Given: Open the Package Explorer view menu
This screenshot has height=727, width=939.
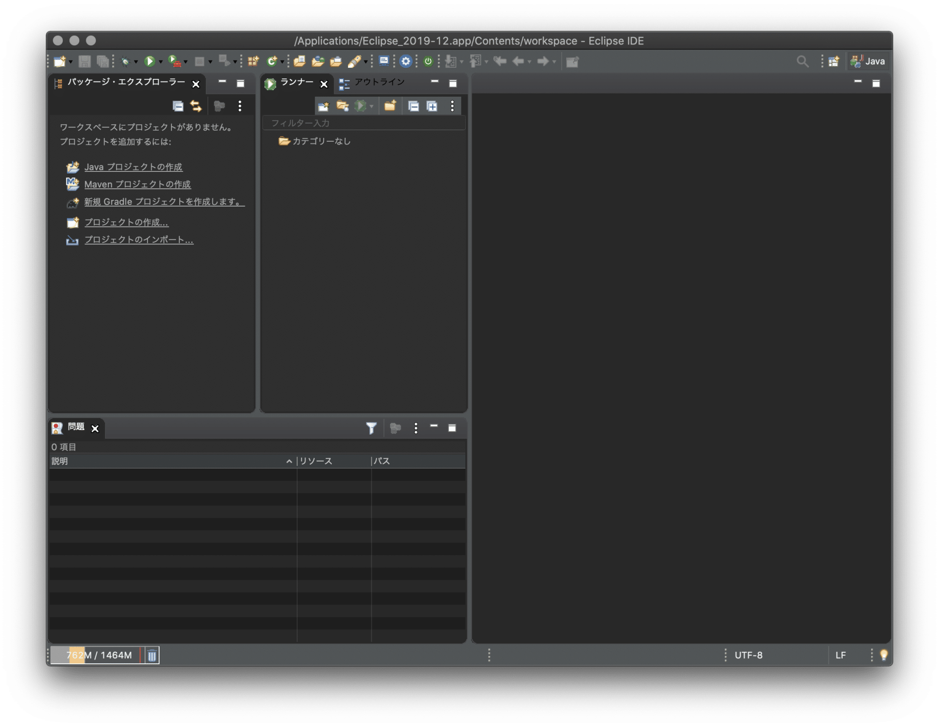Looking at the screenshot, I should pyautogui.click(x=239, y=106).
